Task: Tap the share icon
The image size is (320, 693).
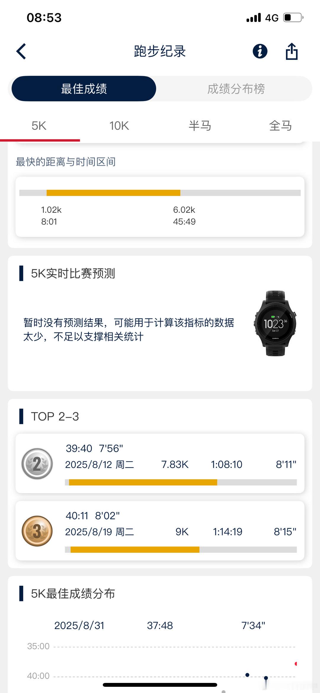Action: click(x=292, y=51)
